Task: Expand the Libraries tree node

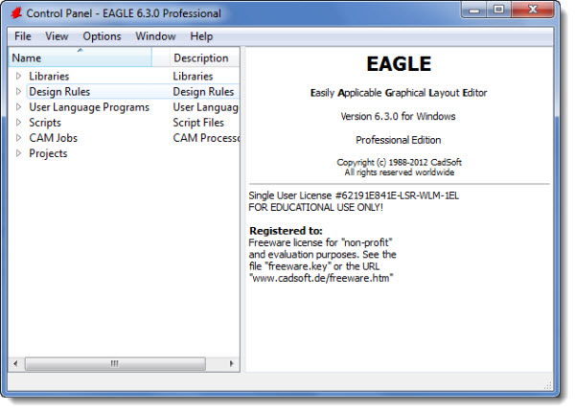Action: click(x=18, y=76)
